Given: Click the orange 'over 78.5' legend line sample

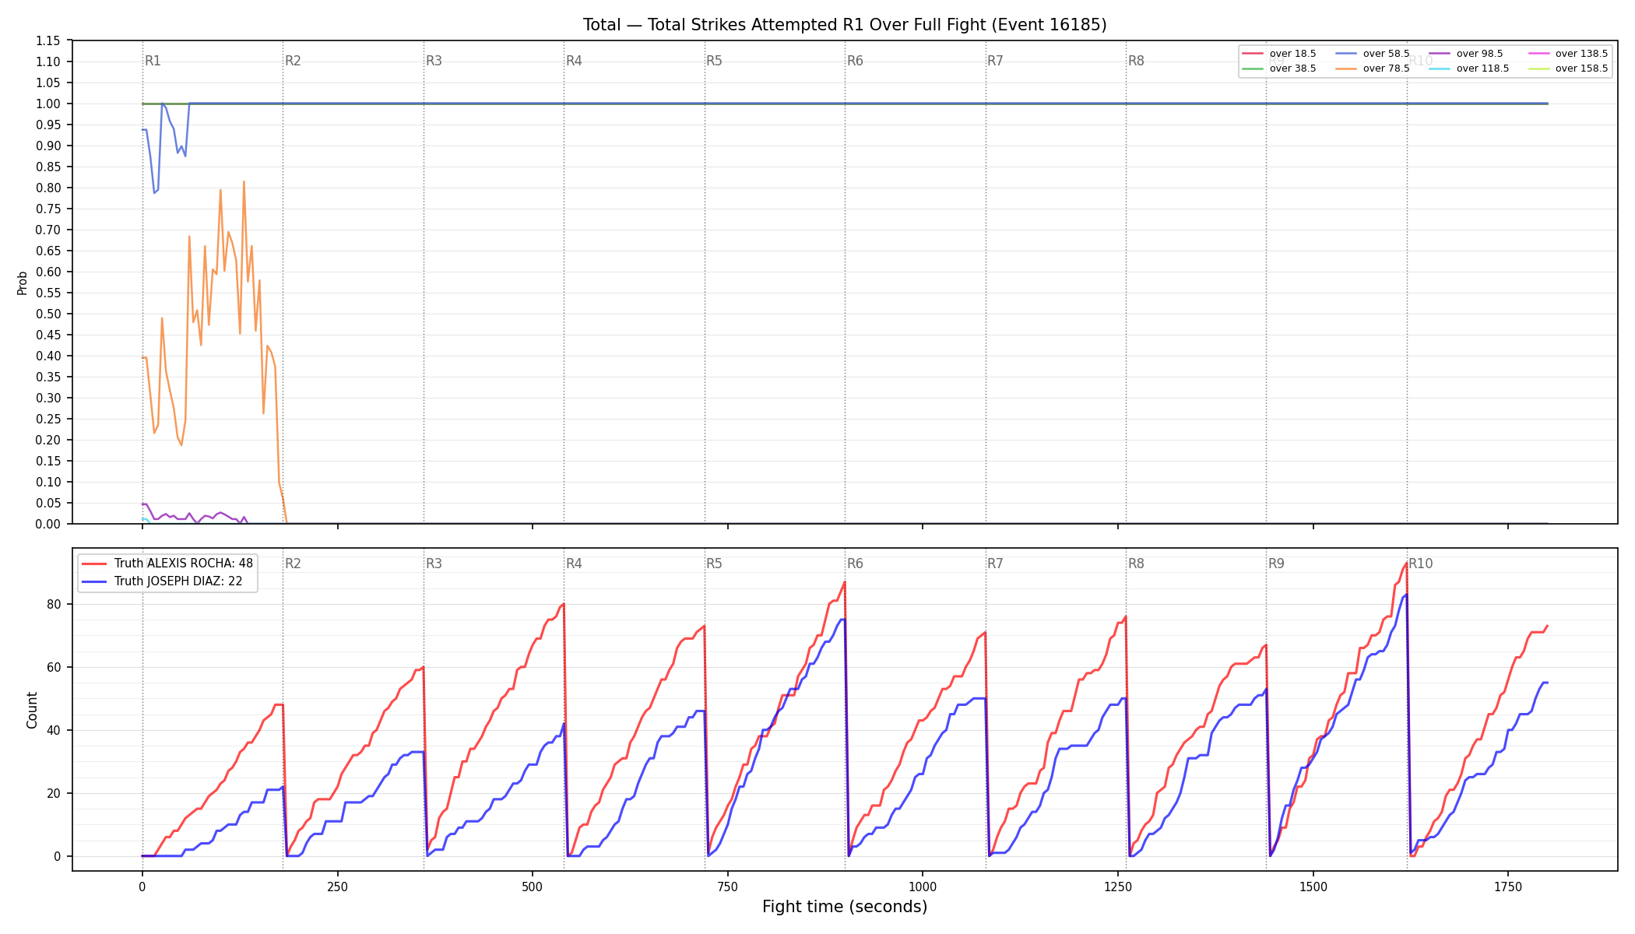Looking at the screenshot, I should coord(1346,68).
